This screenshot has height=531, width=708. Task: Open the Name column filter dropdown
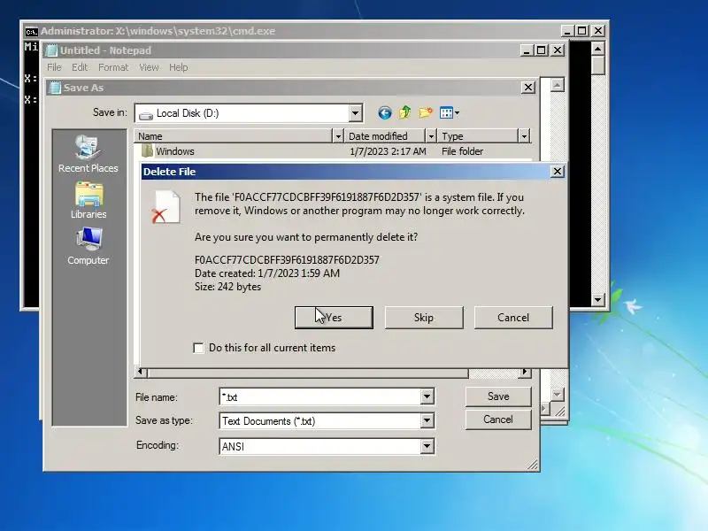click(x=338, y=136)
